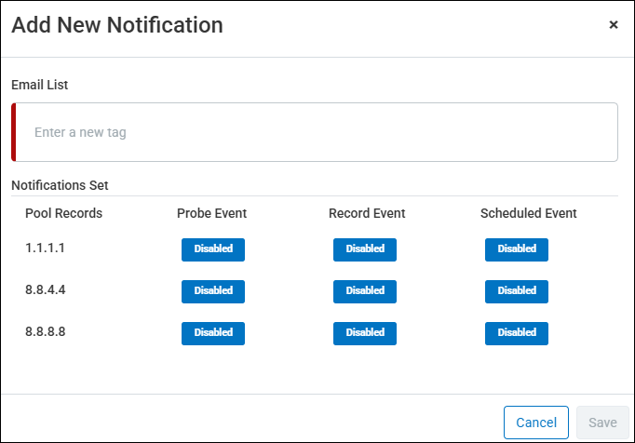Click the Email List tag input field
Image resolution: width=635 pixels, height=443 pixels.
317,132
